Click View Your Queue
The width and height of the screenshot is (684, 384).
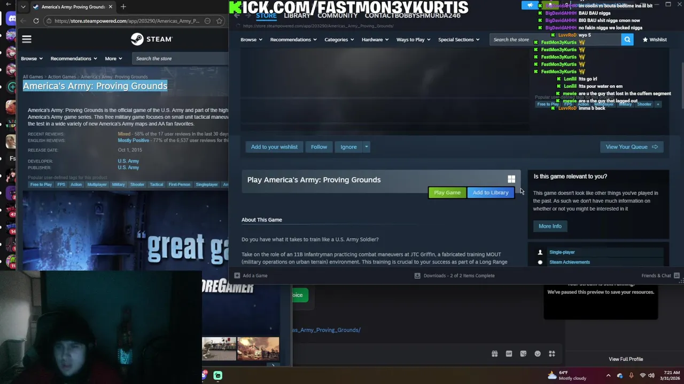(x=632, y=147)
